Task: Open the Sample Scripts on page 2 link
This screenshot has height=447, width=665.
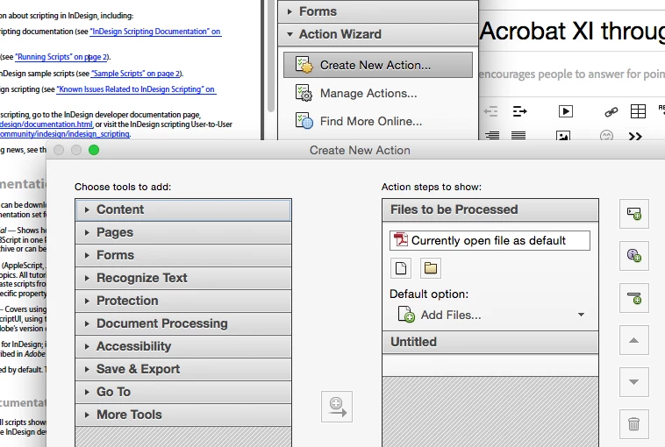Action: (x=136, y=74)
